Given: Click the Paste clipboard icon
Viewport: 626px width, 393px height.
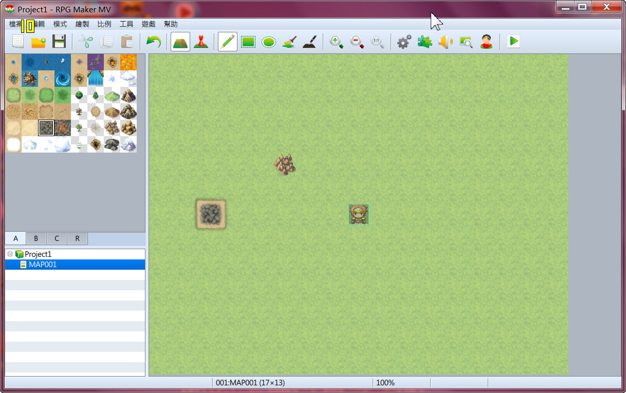Looking at the screenshot, I should coord(127,42).
